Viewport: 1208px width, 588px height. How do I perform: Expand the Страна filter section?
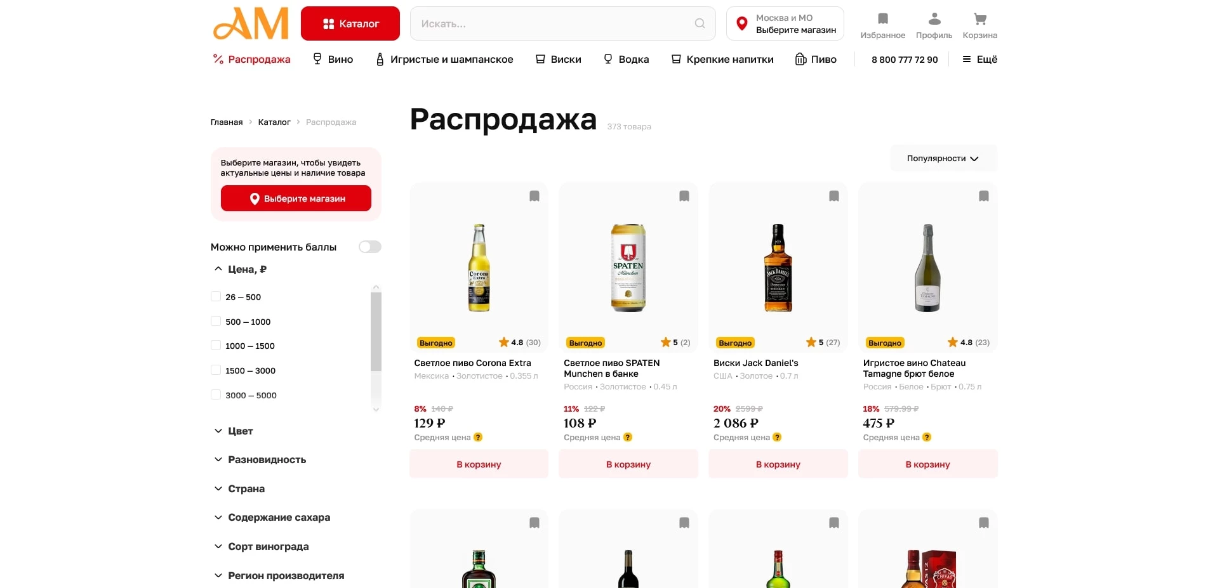246,488
